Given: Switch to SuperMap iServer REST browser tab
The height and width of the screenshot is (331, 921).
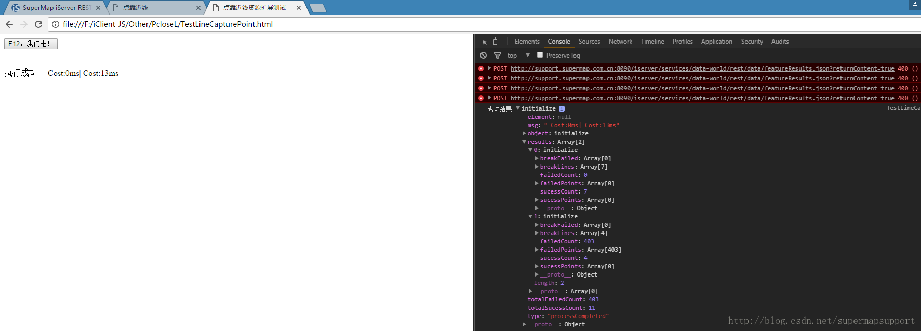Looking at the screenshot, I should pyautogui.click(x=57, y=8).
